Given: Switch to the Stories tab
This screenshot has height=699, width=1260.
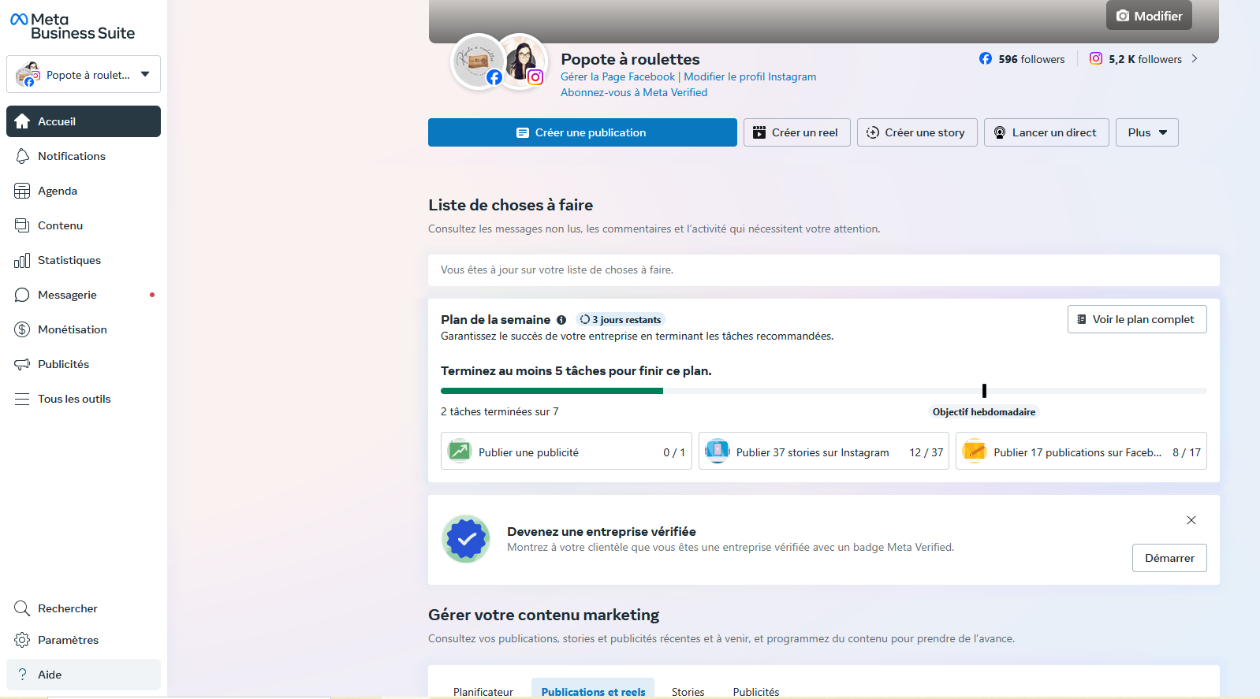Looking at the screenshot, I should [688, 691].
